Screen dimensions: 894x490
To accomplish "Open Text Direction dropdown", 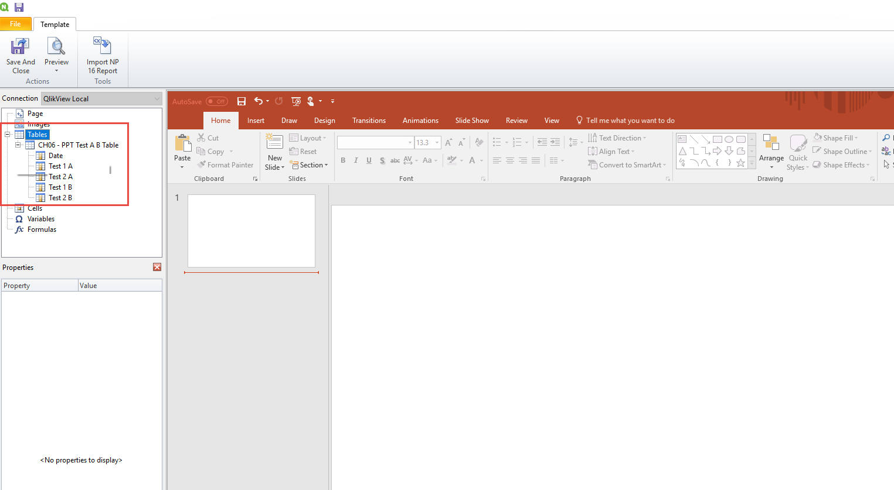I will tap(617, 138).
